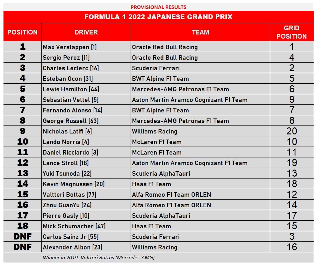Image resolution: width=317 pixels, height=266 pixels.
Task: Click the GRID POSITION column header
Action: coord(292,32)
